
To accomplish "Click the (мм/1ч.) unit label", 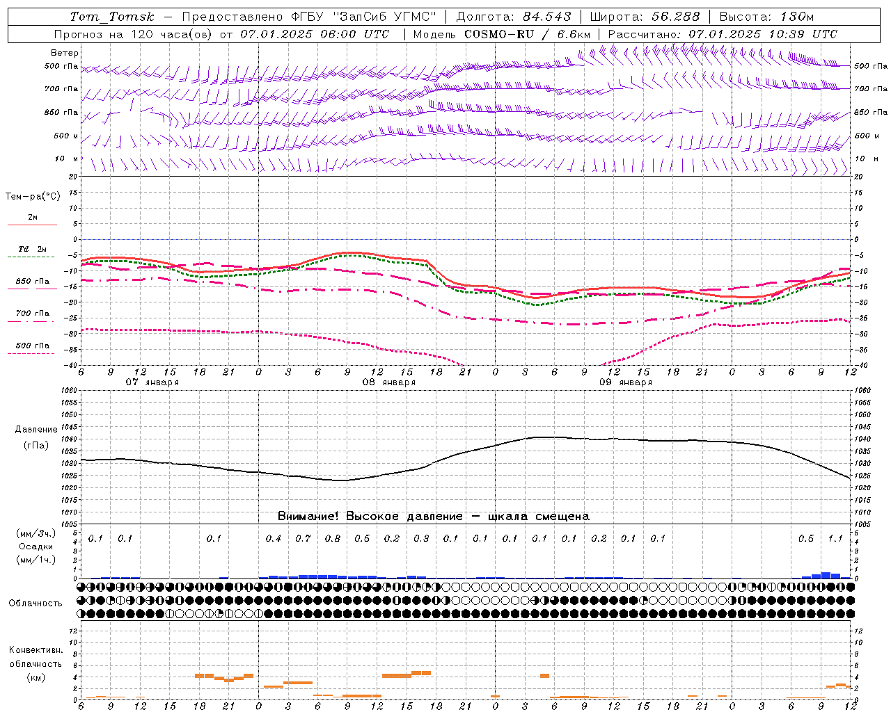I will 36,560.
